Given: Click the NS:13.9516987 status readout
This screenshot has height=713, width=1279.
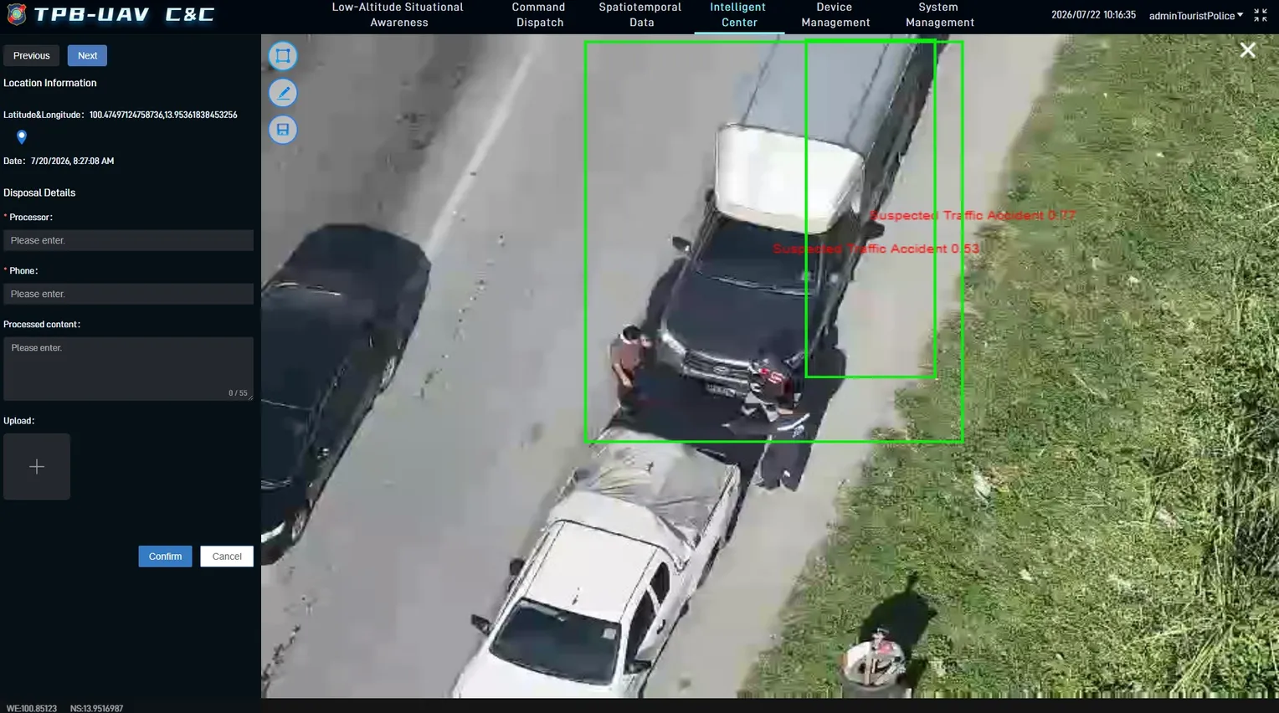Looking at the screenshot, I should (x=96, y=708).
